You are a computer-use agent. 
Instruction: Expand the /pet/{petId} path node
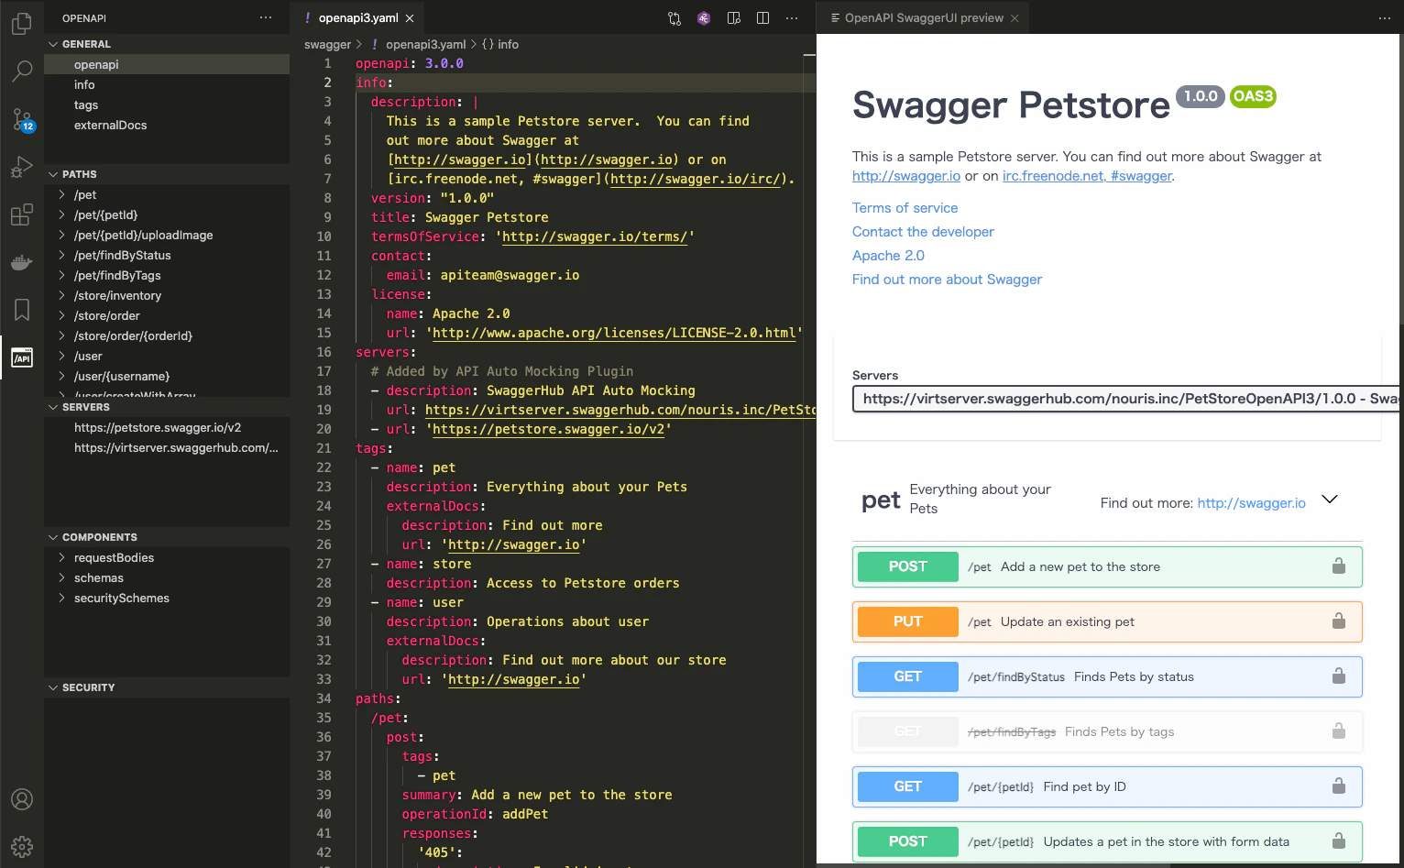(x=62, y=214)
